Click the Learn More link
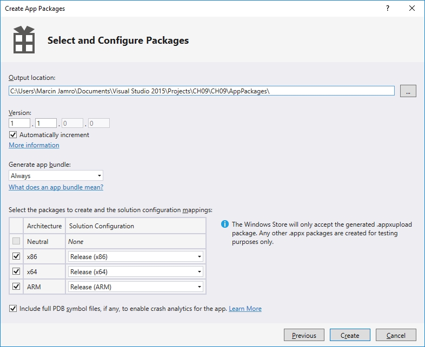The image size is (425, 347). coord(245,309)
